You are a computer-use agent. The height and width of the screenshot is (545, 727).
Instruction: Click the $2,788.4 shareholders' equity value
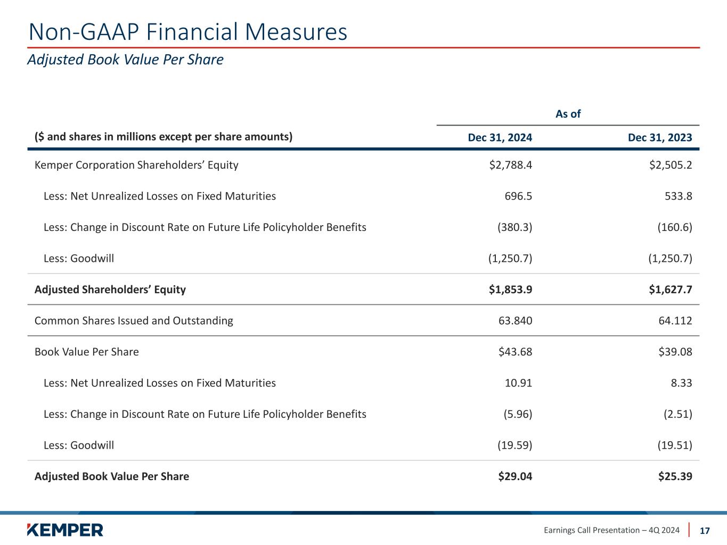pyautogui.click(x=510, y=165)
